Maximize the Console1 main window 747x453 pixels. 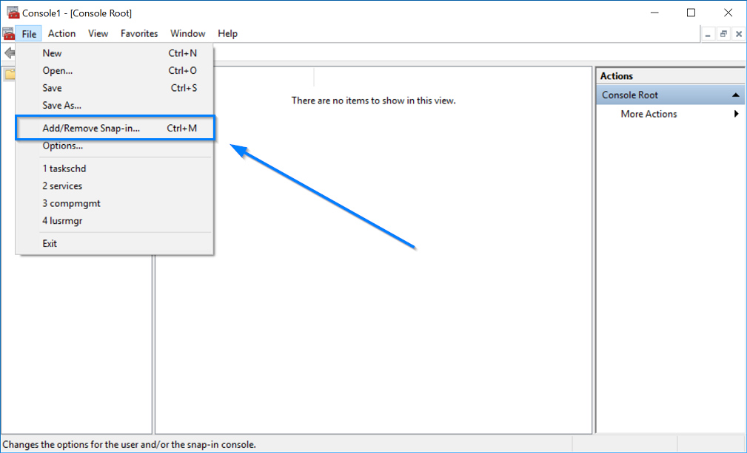(x=691, y=13)
